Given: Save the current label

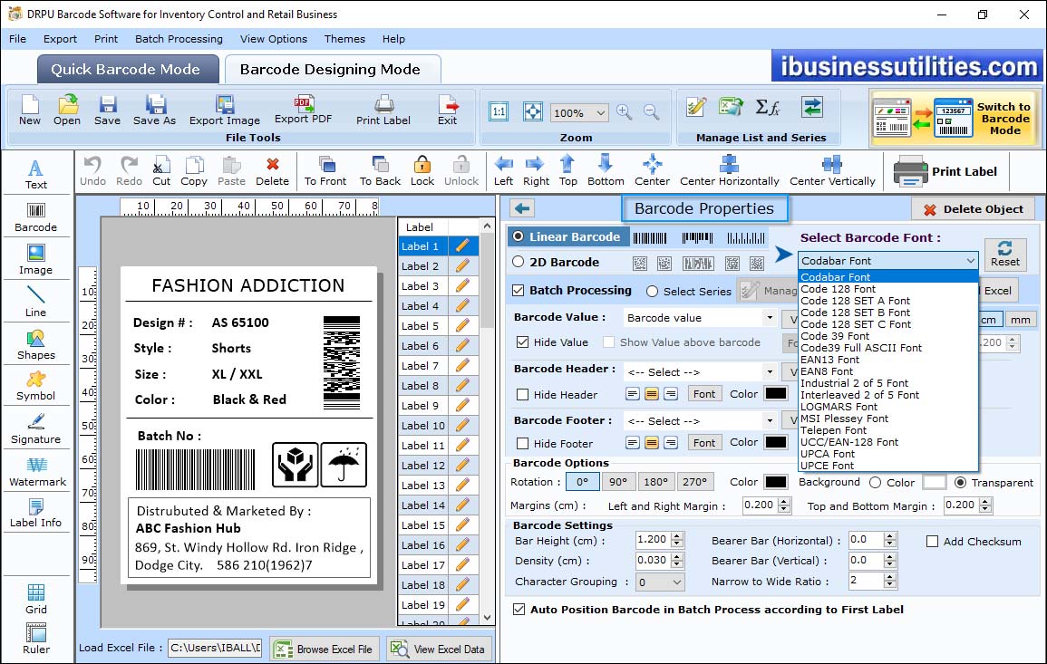Looking at the screenshot, I should (x=108, y=111).
